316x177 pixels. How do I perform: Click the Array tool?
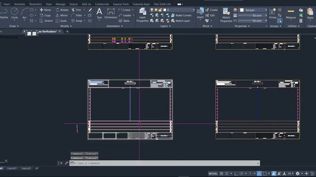[x=77, y=21]
